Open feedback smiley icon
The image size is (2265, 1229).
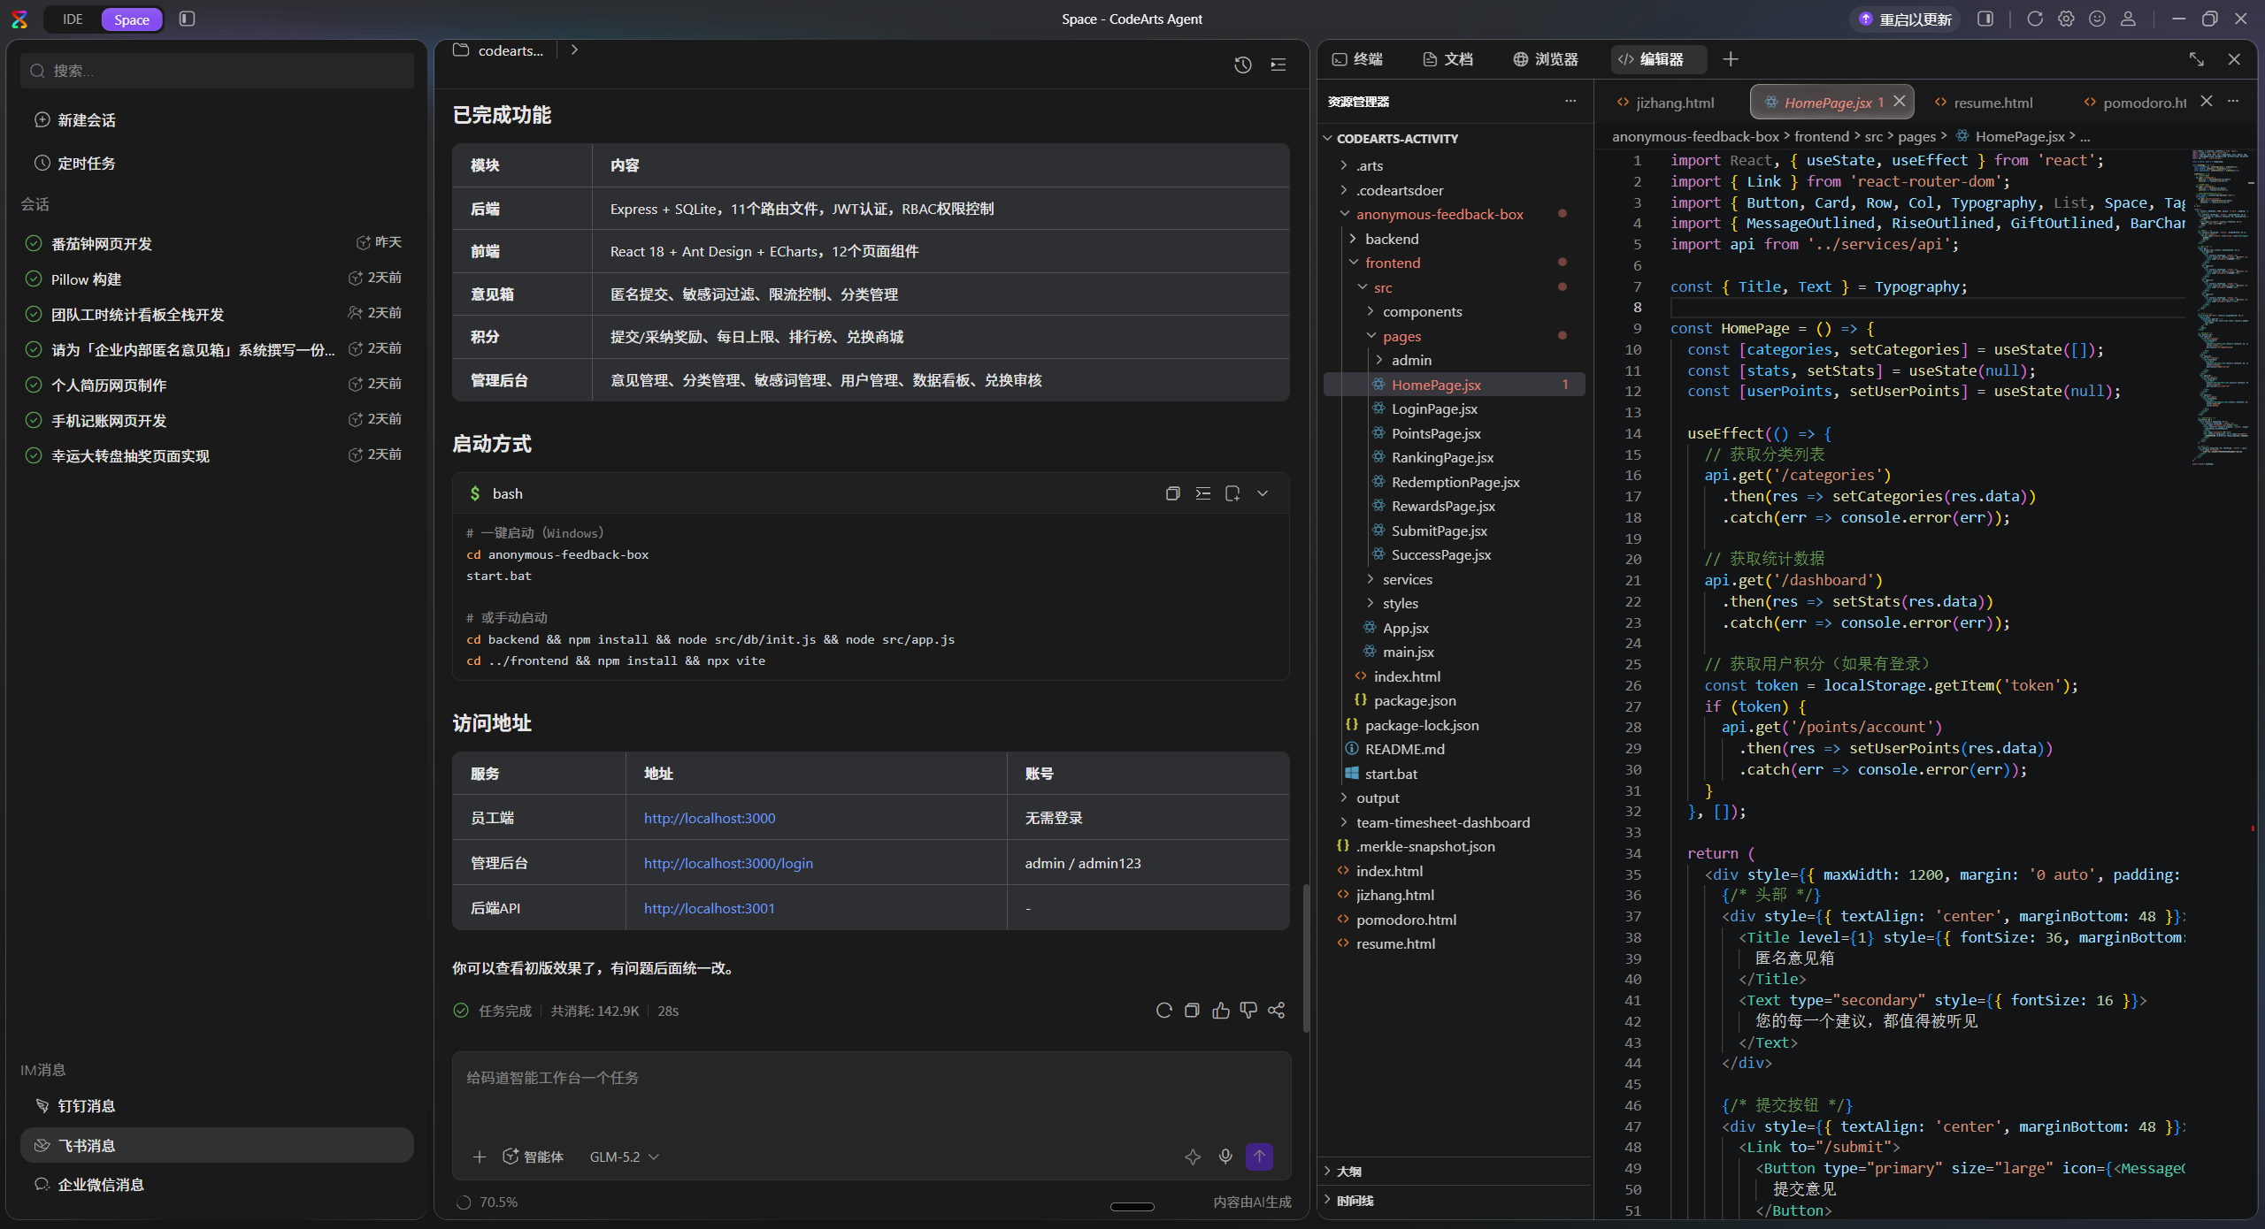point(2097,19)
